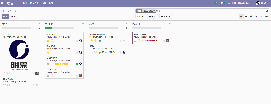This screenshot has width=271, height=104.
Task: Open the 配置 configuration menu
Action: [51, 3]
